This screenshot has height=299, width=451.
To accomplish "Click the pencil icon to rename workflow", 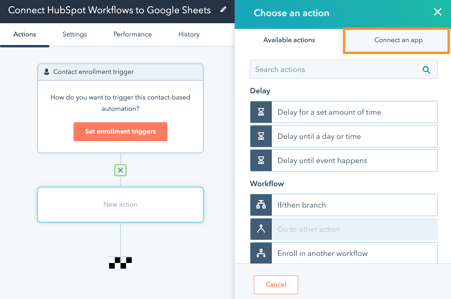I will pos(223,10).
